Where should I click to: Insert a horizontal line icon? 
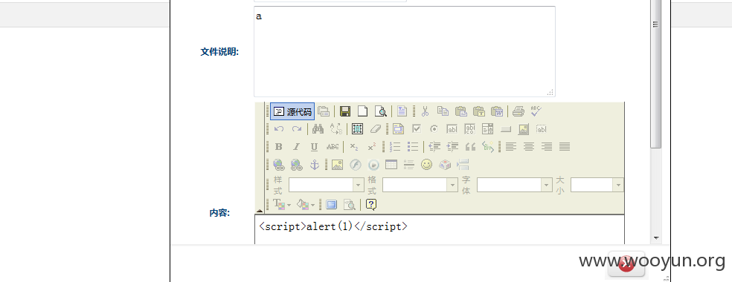(x=409, y=164)
